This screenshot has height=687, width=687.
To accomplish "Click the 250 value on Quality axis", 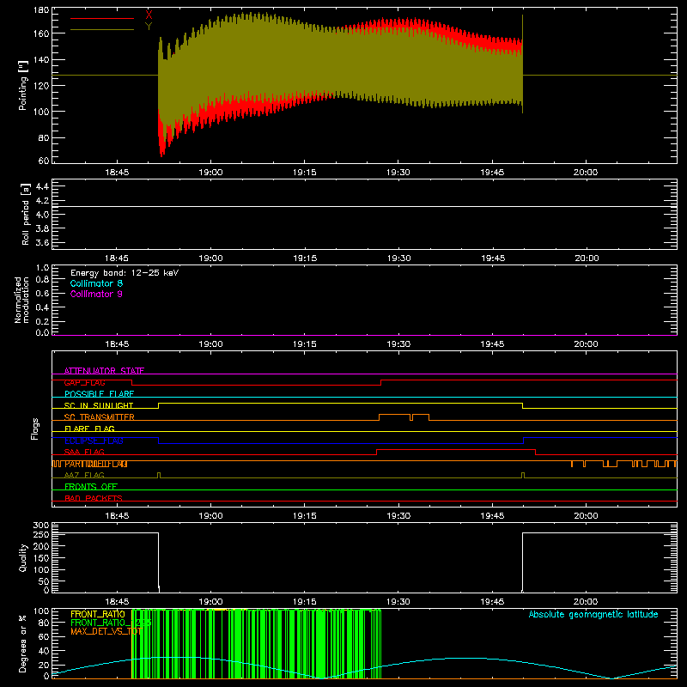I will pos(41,534).
